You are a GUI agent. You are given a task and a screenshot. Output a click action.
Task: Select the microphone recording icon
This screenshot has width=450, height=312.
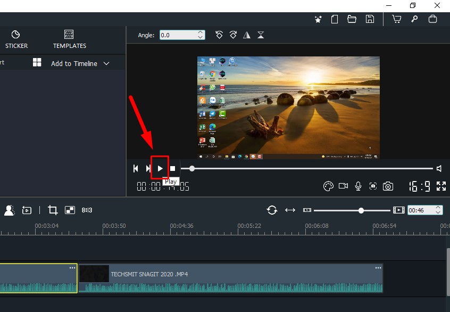[358, 186]
